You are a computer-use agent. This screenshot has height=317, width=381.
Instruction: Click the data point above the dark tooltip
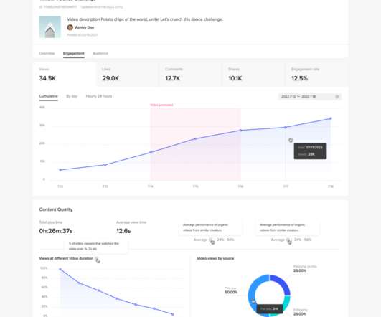(x=286, y=127)
